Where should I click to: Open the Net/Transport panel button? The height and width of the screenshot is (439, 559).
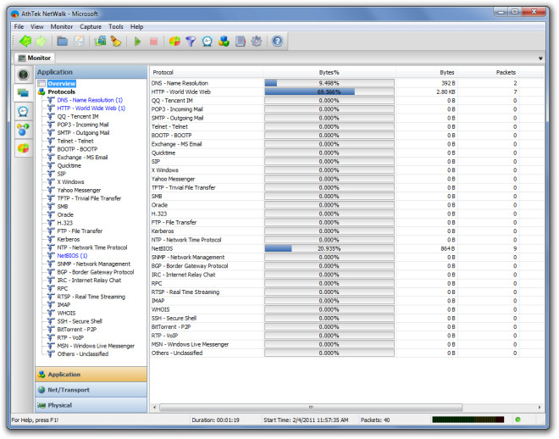pyautogui.click(x=91, y=390)
